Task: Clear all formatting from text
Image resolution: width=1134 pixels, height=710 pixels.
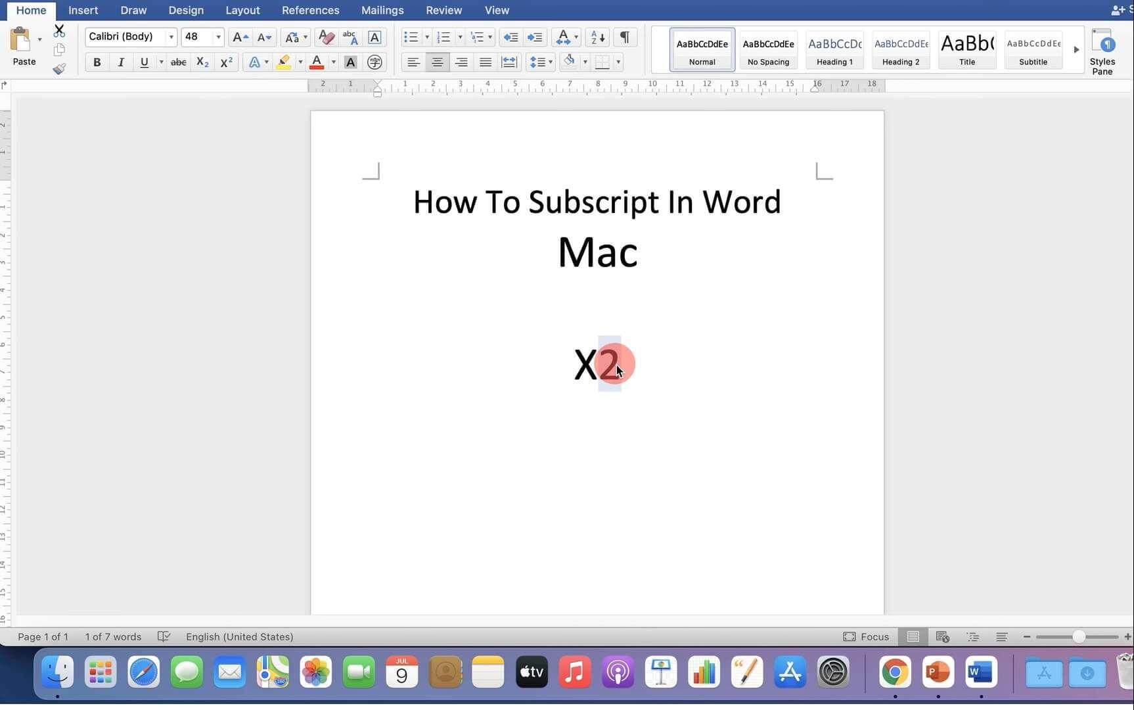Action: coord(325,37)
